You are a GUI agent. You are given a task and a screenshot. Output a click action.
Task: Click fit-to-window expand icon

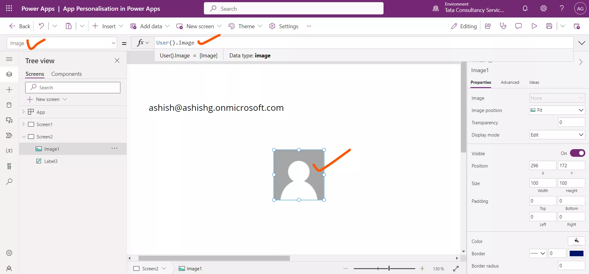(x=456, y=268)
